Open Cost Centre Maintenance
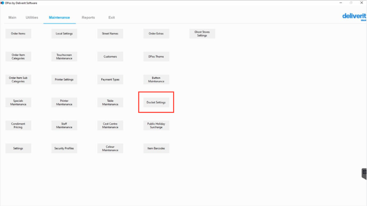The height and width of the screenshot is (206, 367). pos(110,125)
